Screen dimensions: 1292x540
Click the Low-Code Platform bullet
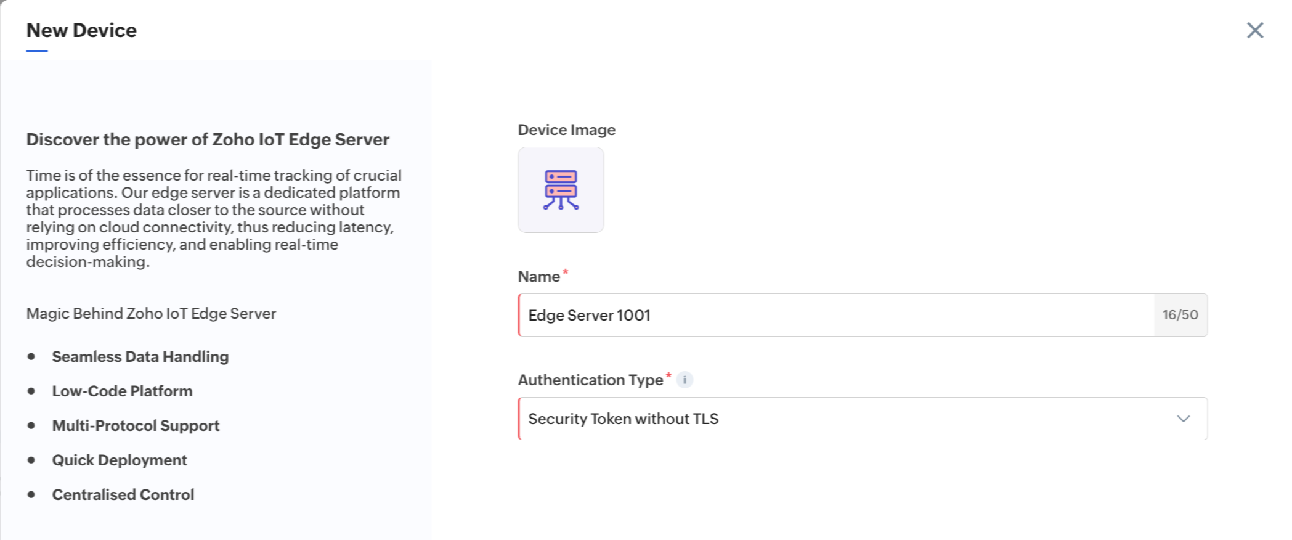[x=122, y=391]
